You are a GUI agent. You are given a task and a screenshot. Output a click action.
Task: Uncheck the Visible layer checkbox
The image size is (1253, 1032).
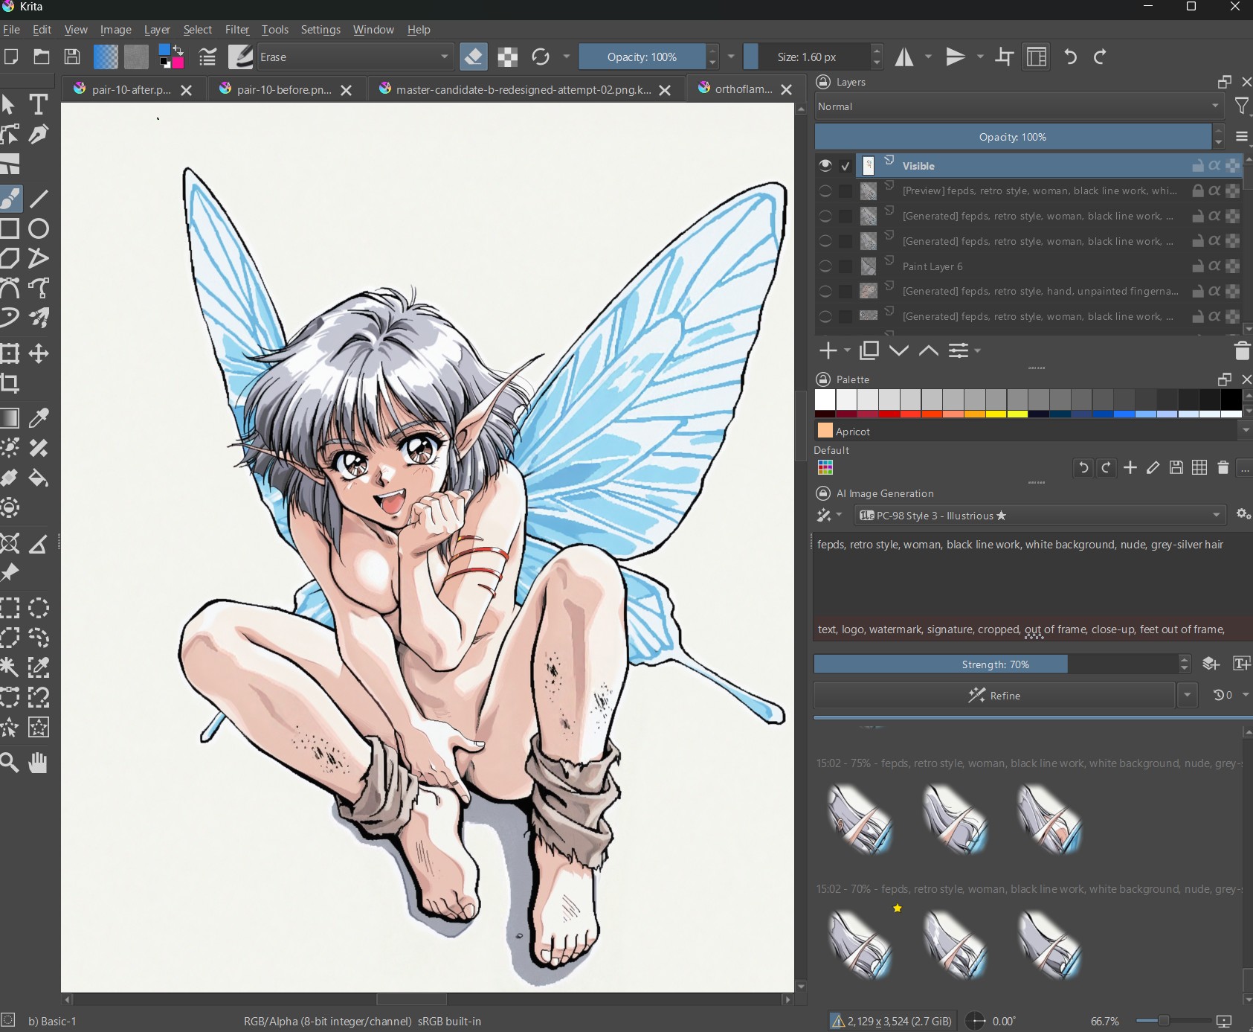click(845, 166)
